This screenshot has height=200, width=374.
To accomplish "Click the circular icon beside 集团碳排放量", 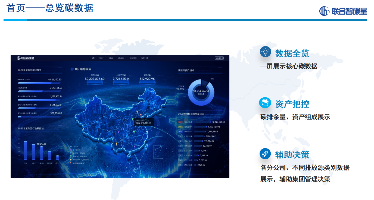I will click(x=72, y=69).
